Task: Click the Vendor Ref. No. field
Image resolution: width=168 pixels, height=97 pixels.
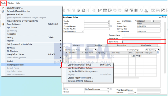Action: (97, 29)
